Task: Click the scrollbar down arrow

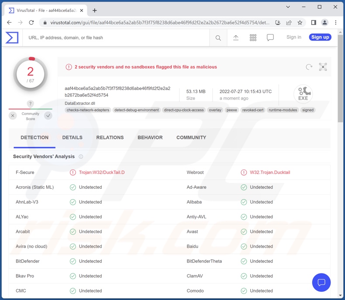Action: point(340,296)
